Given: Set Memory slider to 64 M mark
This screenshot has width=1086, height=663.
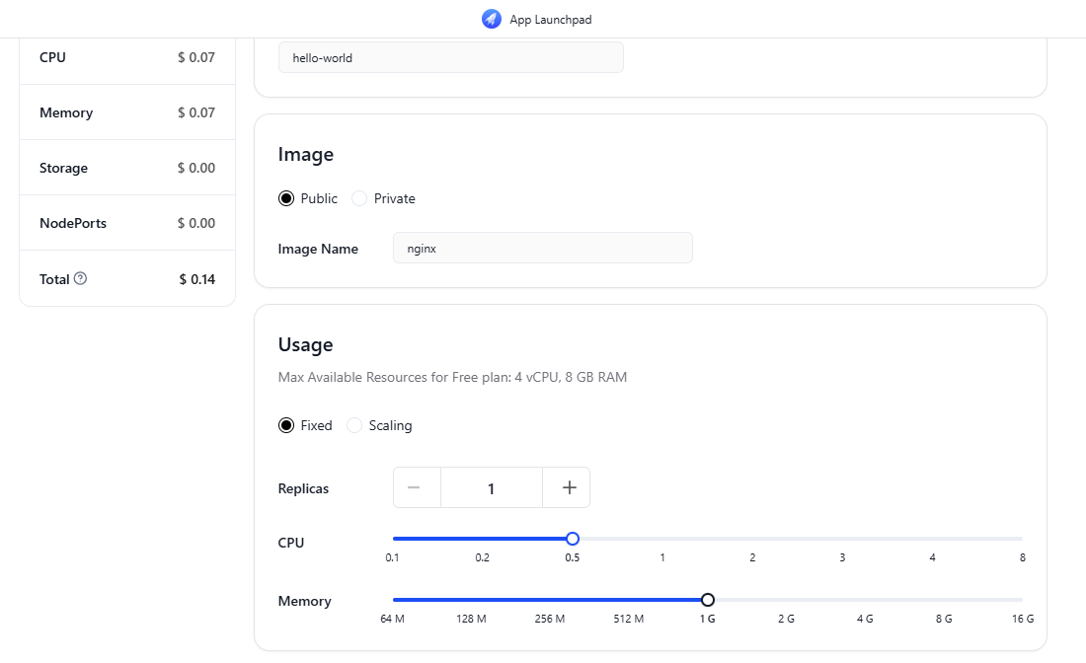Looking at the screenshot, I should click(x=394, y=600).
